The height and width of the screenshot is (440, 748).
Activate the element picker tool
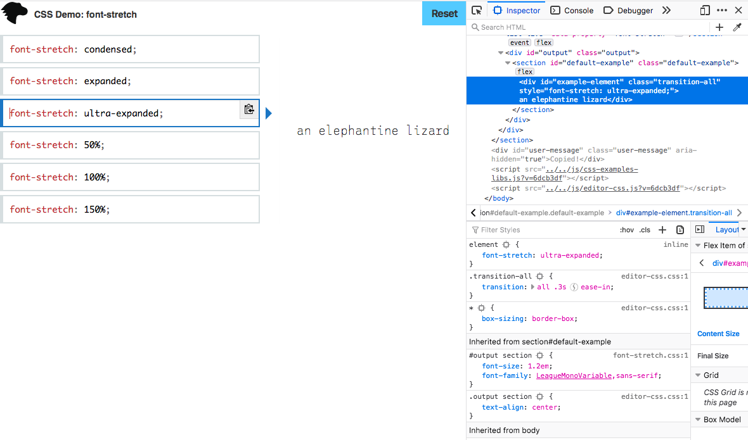(x=477, y=10)
